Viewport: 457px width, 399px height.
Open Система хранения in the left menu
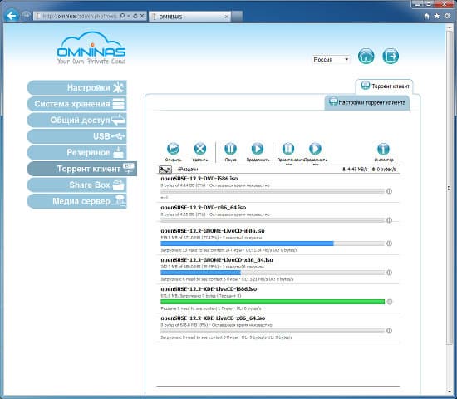click(76, 104)
